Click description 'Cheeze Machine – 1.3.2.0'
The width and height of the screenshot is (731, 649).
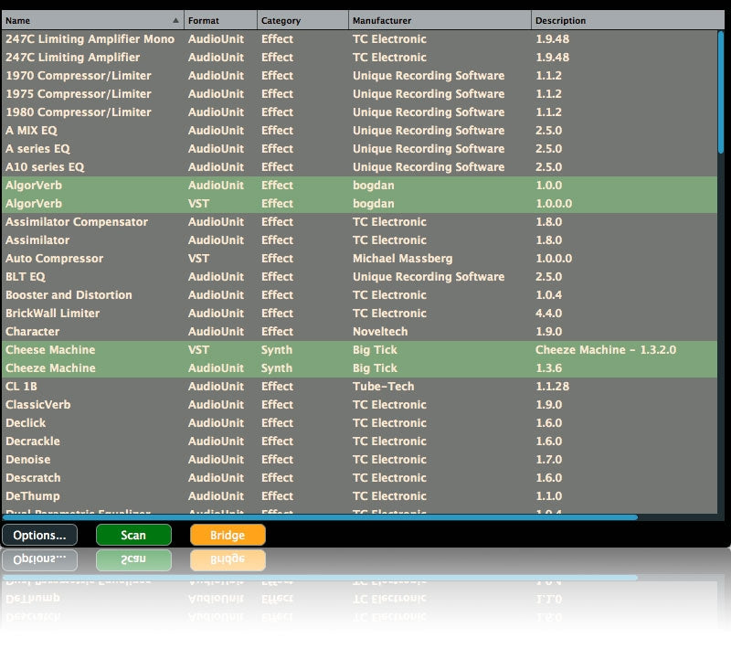click(606, 350)
